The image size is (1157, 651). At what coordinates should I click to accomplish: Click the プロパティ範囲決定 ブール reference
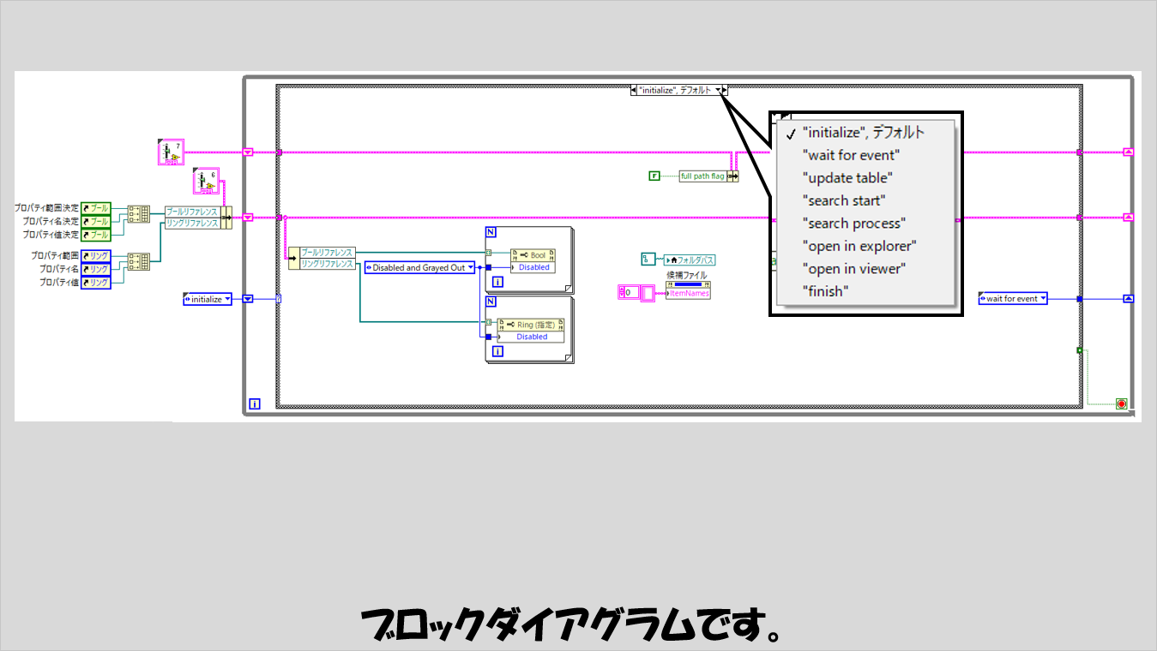tap(95, 208)
